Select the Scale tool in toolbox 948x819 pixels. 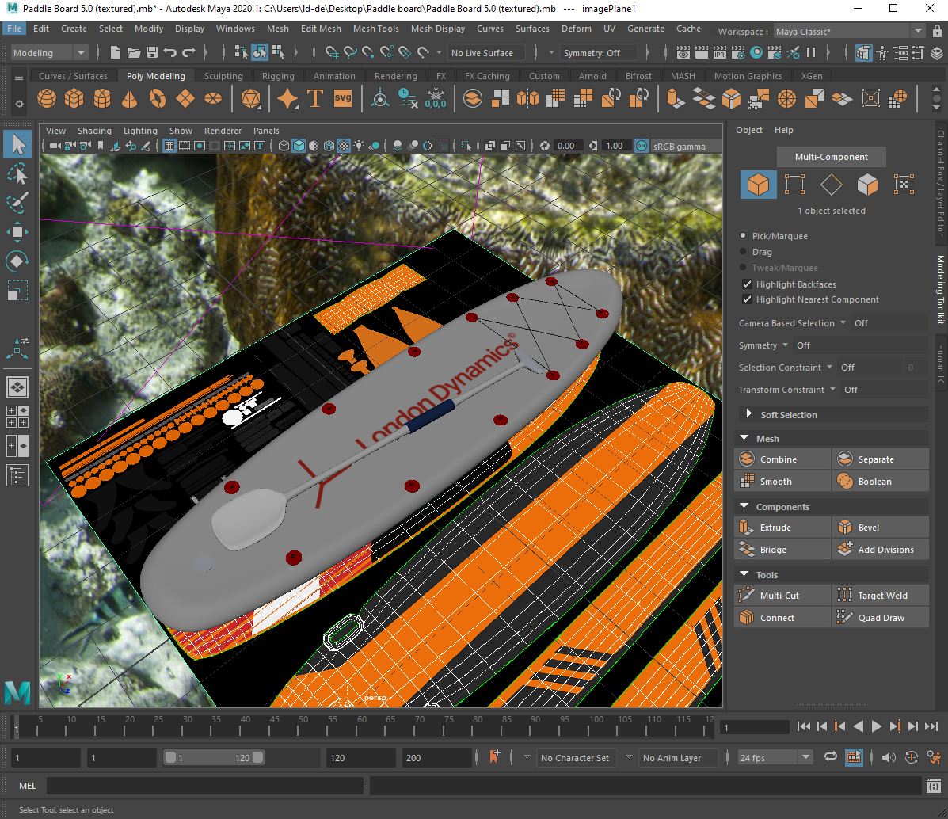tap(17, 291)
